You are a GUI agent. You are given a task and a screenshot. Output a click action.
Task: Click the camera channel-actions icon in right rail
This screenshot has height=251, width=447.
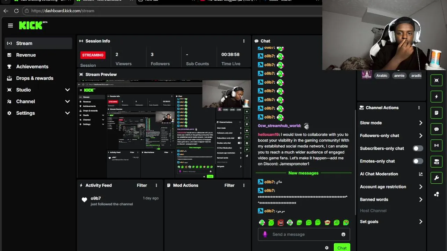point(437,162)
